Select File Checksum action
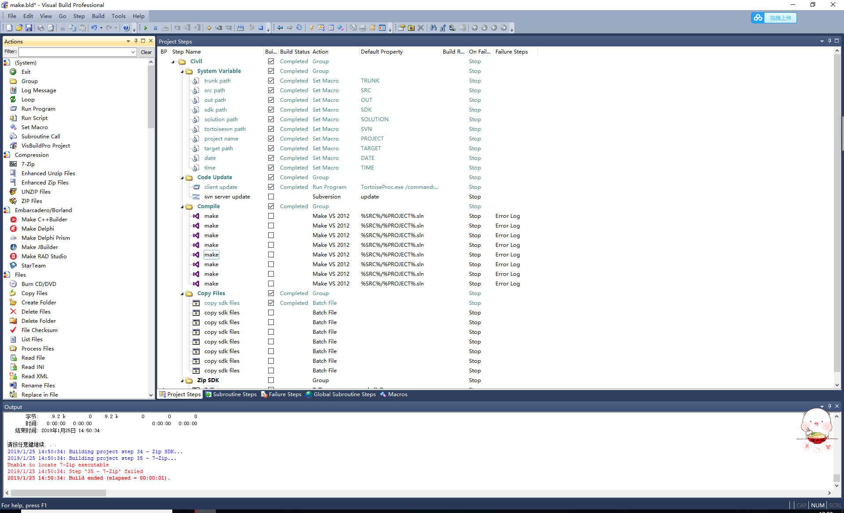 pos(39,330)
